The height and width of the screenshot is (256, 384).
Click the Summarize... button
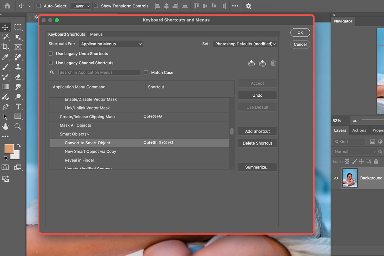(x=257, y=167)
